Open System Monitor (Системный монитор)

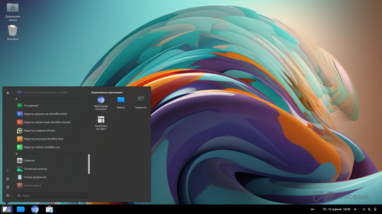(x=35, y=169)
